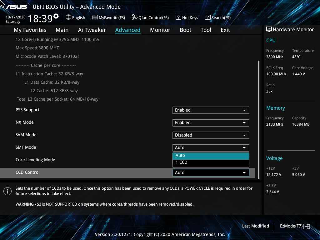
Task: Click Last Modified button
Action: point(256,226)
